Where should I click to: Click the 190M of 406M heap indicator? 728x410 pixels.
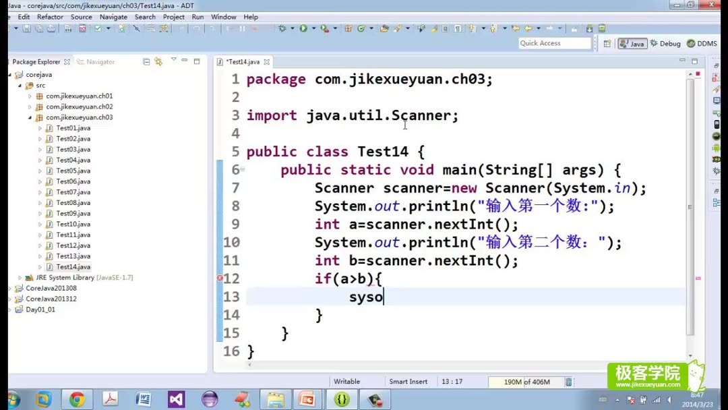coord(529,381)
